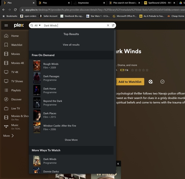Click the film reel trailer icon
Viewport: 185px width, 179px height.
[x=151, y=82]
